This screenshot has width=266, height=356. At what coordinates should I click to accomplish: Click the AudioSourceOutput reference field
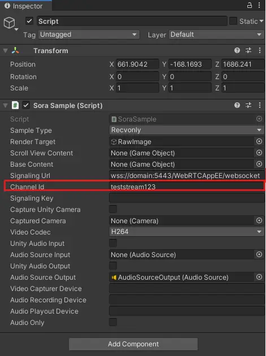pyautogui.click(x=182, y=277)
